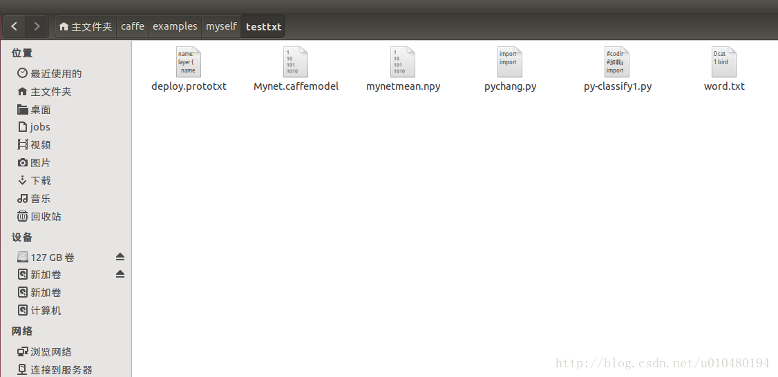Open 音乐 in the sidebar
778x377 pixels.
click(41, 198)
